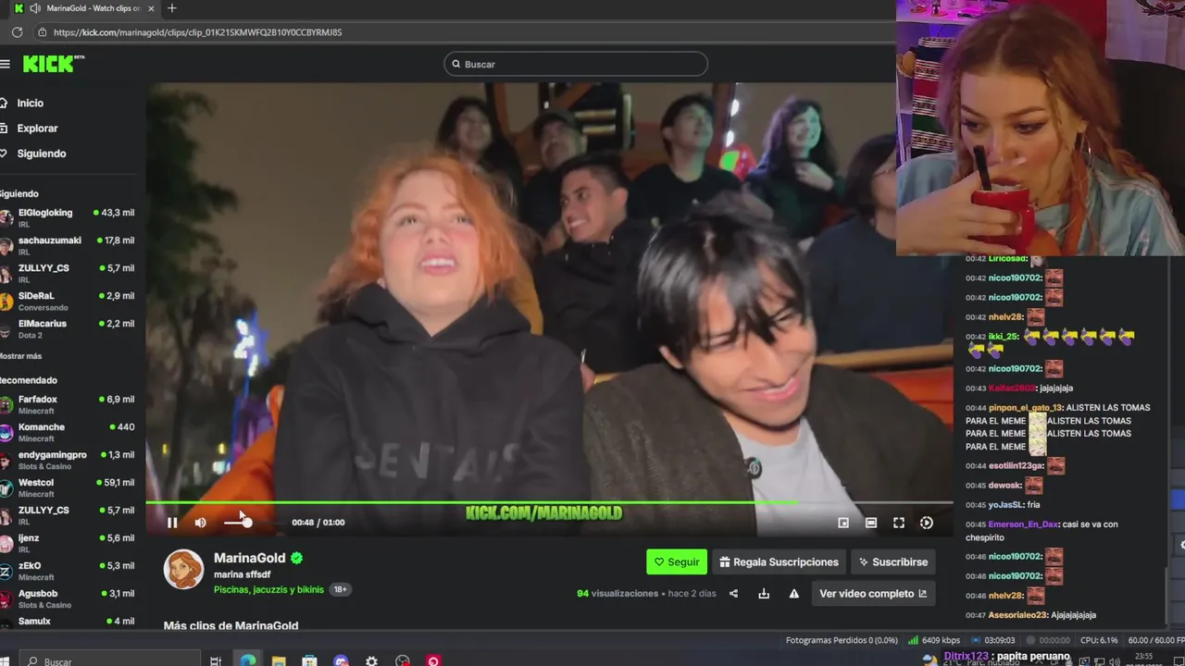Open Farfadox recommended channel
The image size is (1185, 666).
point(68,404)
